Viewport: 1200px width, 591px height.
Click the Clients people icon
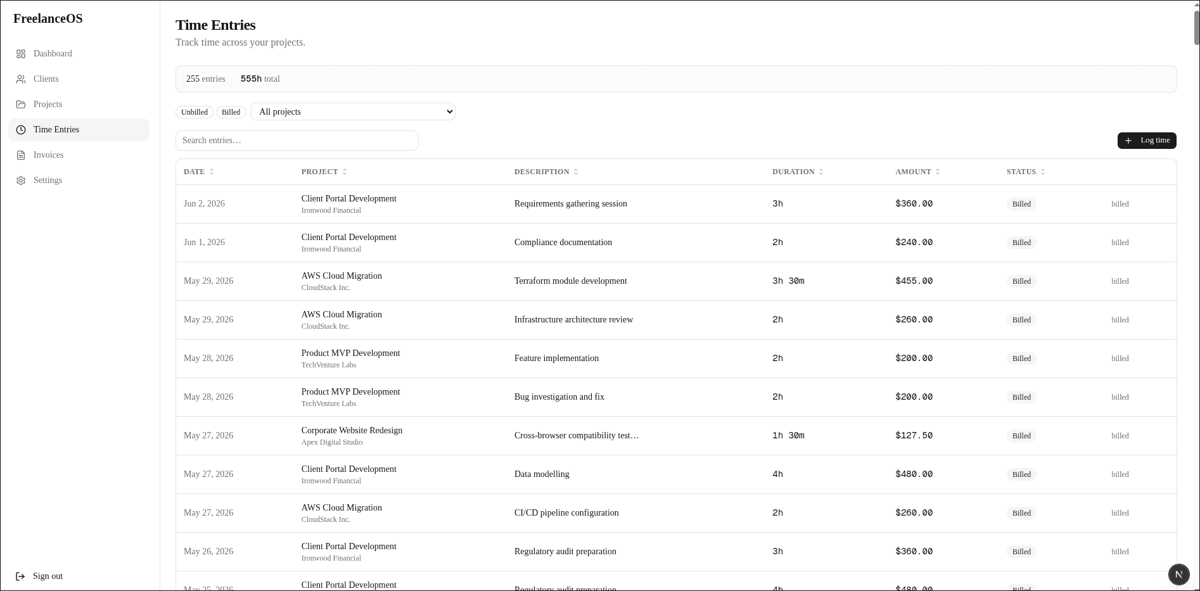point(21,79)
